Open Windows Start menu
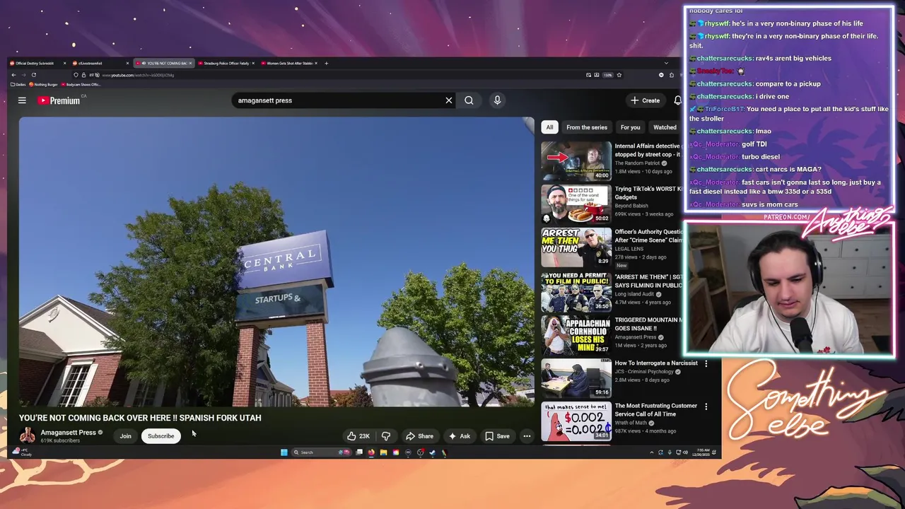The width and height of the screenshot is (905, 509). (x=284, y=452)
